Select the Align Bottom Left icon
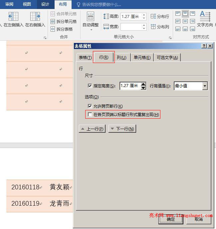This screenshot has height=229, width=216. (178, 29)
